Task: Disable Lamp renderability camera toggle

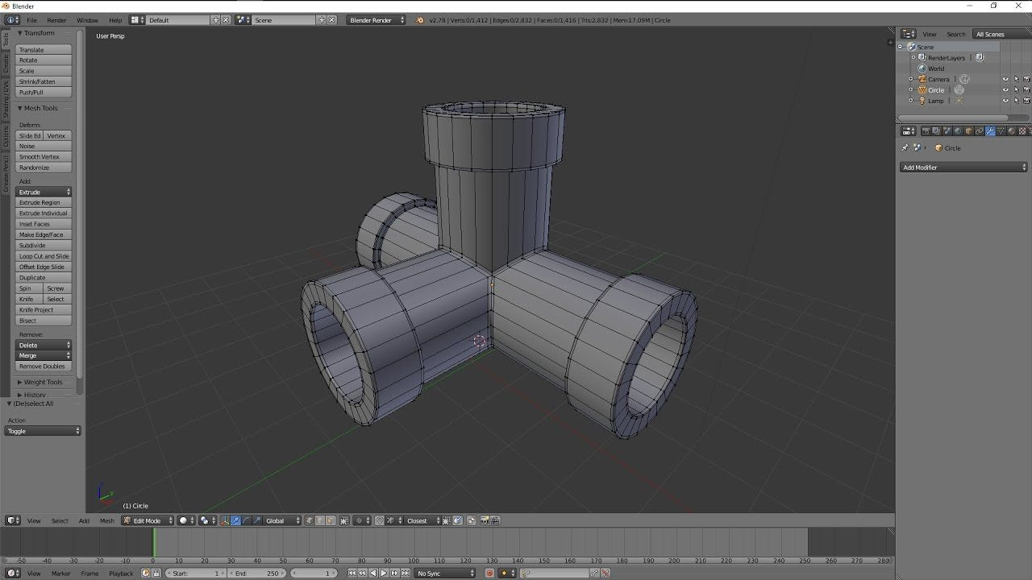Action: tap(1026, 101)
